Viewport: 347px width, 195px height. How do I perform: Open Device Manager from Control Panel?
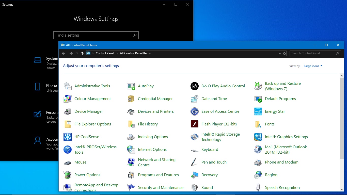coord(88,111)
